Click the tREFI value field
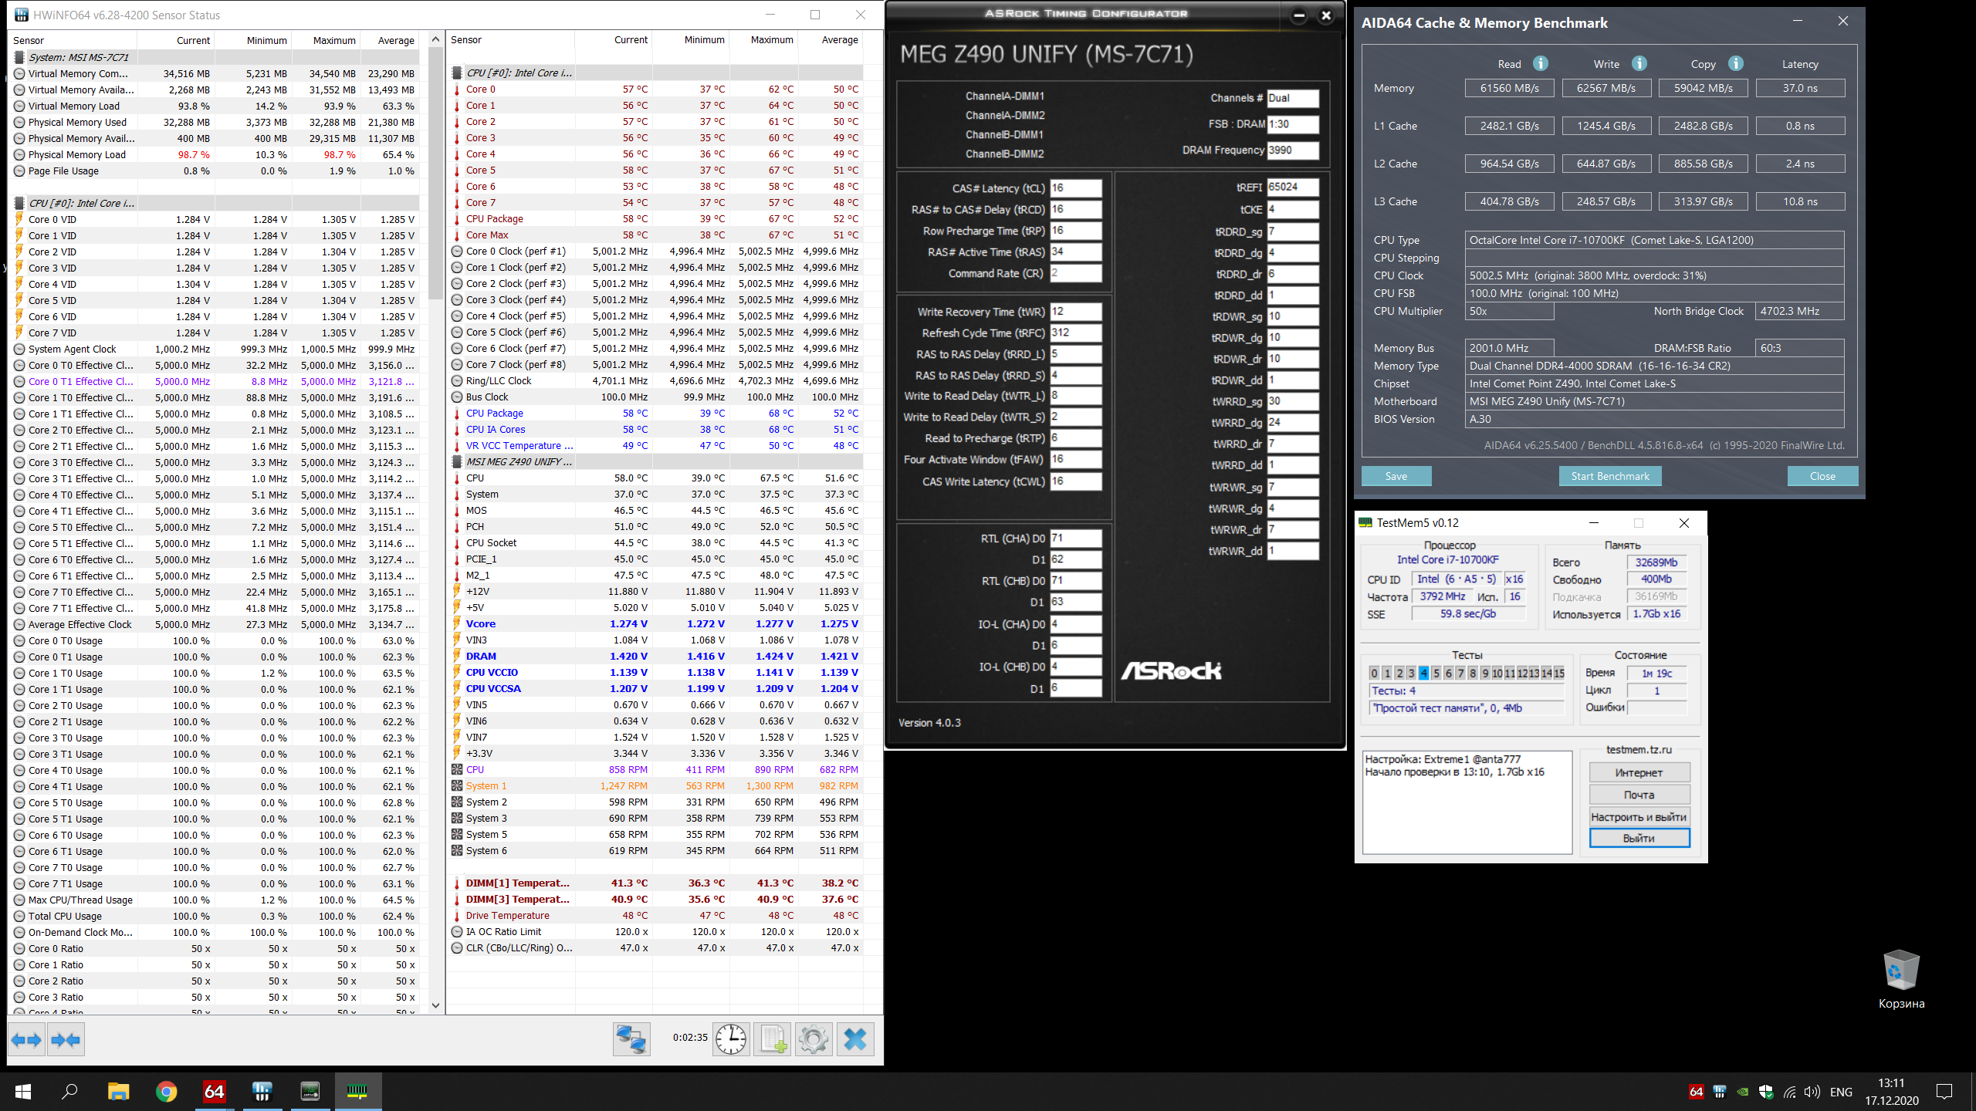The height and width of the screenshot is (1111, 1976). point(1292,187)
